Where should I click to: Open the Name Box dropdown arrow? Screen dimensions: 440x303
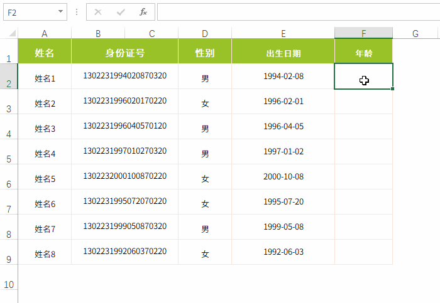[x=60, y=12]
